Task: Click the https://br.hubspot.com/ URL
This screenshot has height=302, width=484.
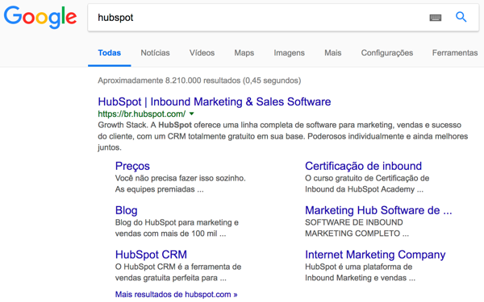Action: (x=142, y=114)
